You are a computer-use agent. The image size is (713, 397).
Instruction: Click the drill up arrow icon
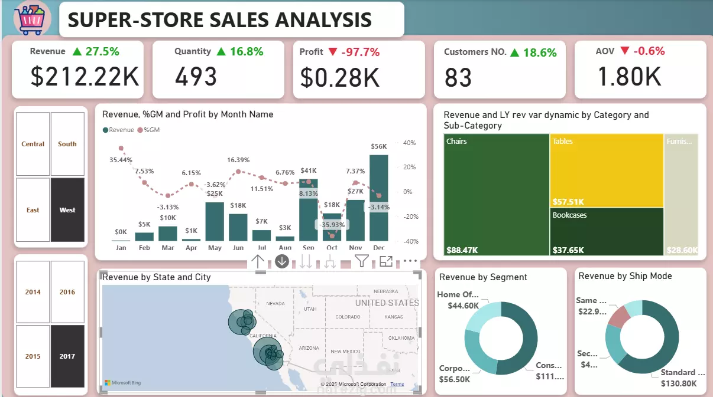258,261
